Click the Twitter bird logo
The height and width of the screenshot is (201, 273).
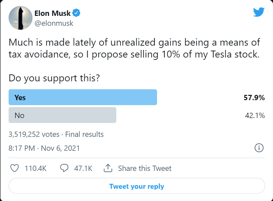(258, 12)
